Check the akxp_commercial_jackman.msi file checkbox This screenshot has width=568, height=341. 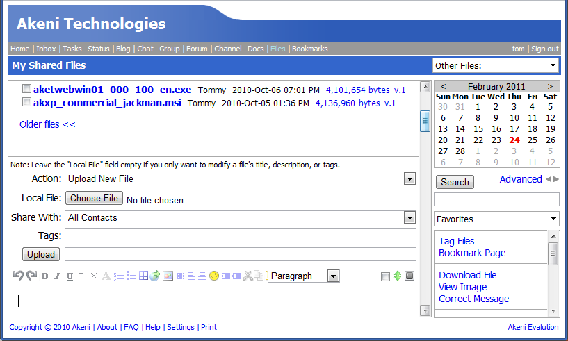[x=26, y=103]
